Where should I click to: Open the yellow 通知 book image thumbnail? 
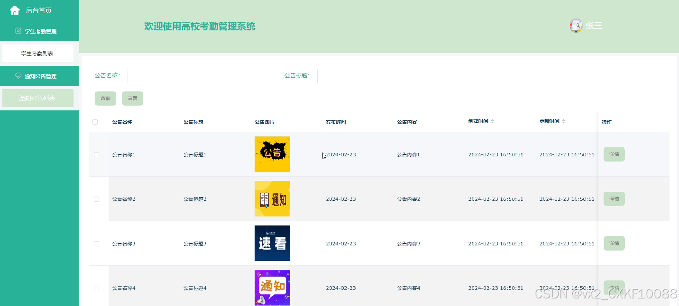coord(272,198)
